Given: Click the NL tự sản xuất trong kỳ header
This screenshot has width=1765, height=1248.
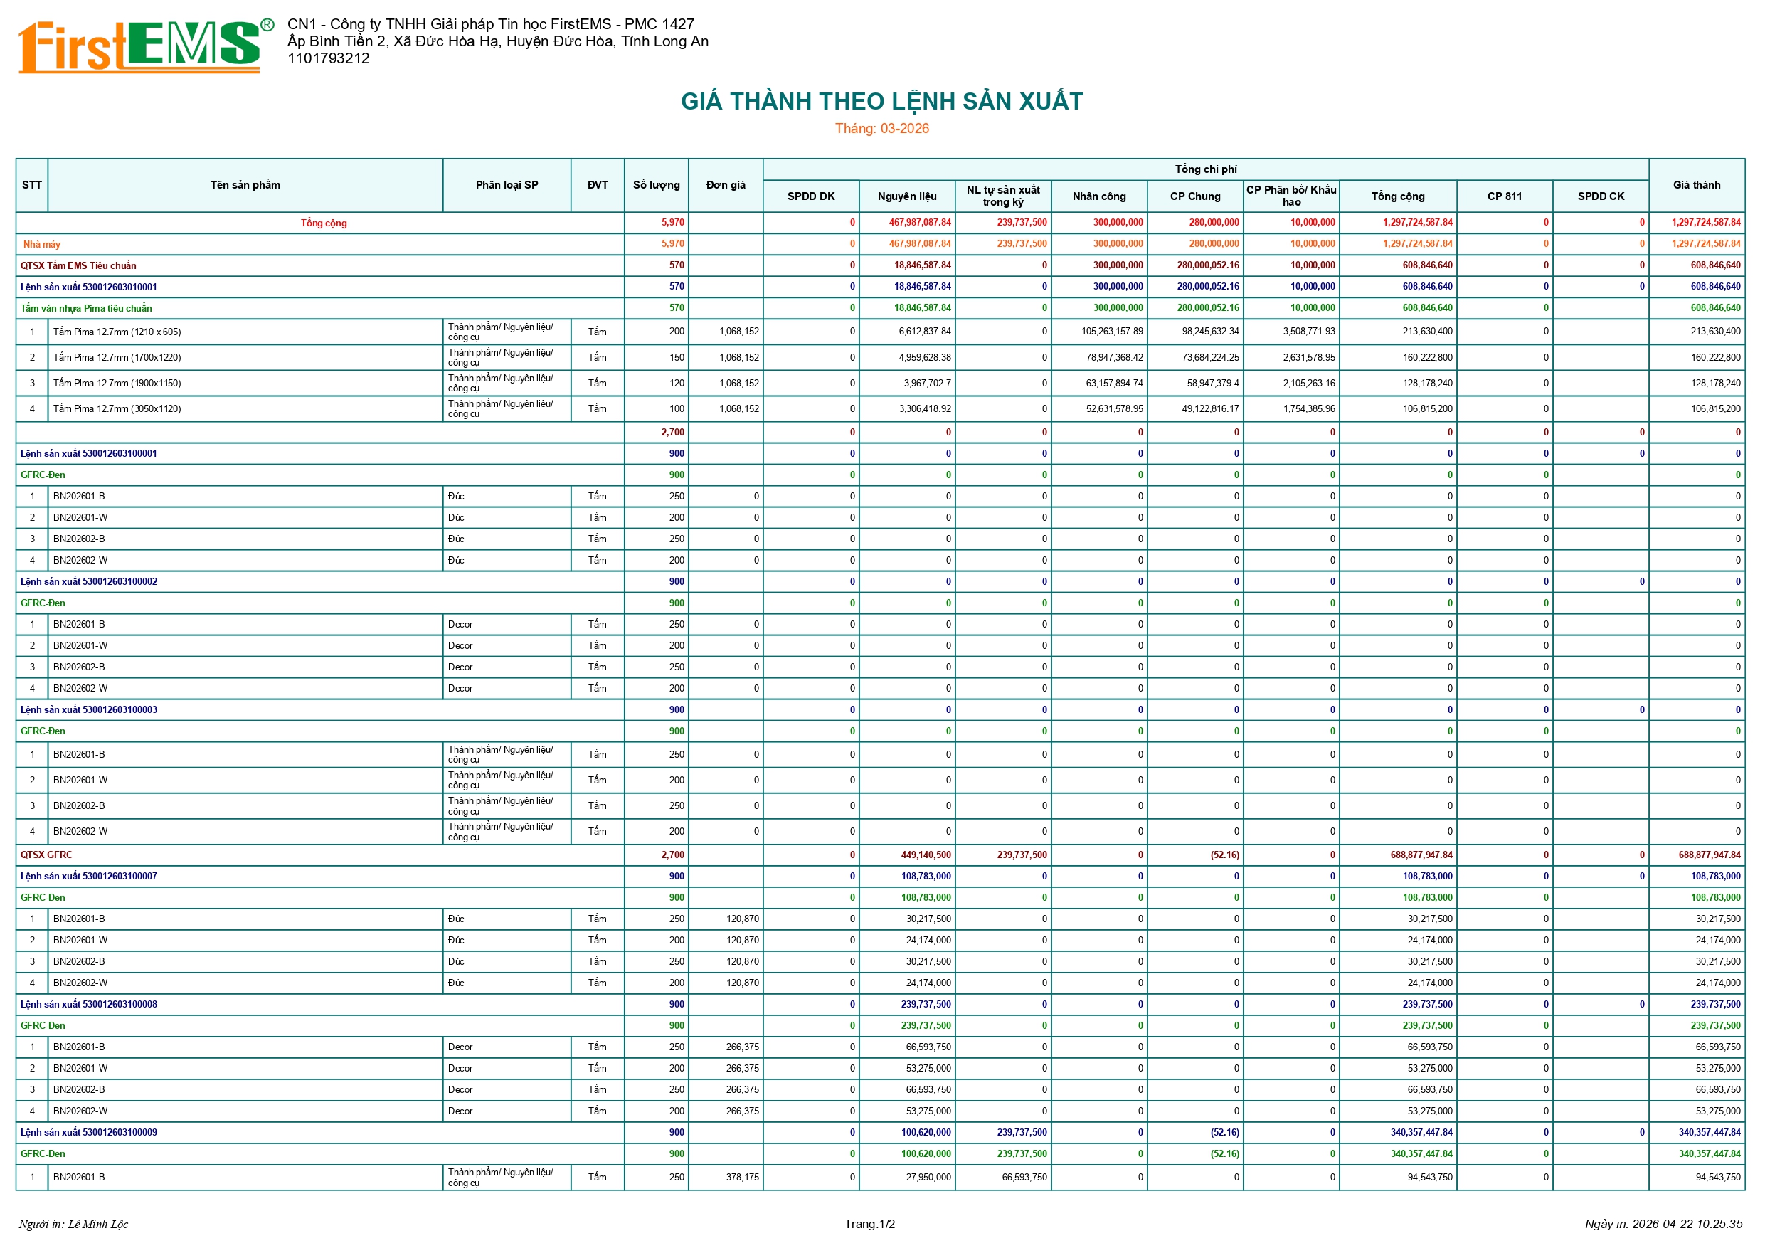Looking at the screenshot, I should click(1003, 196).
